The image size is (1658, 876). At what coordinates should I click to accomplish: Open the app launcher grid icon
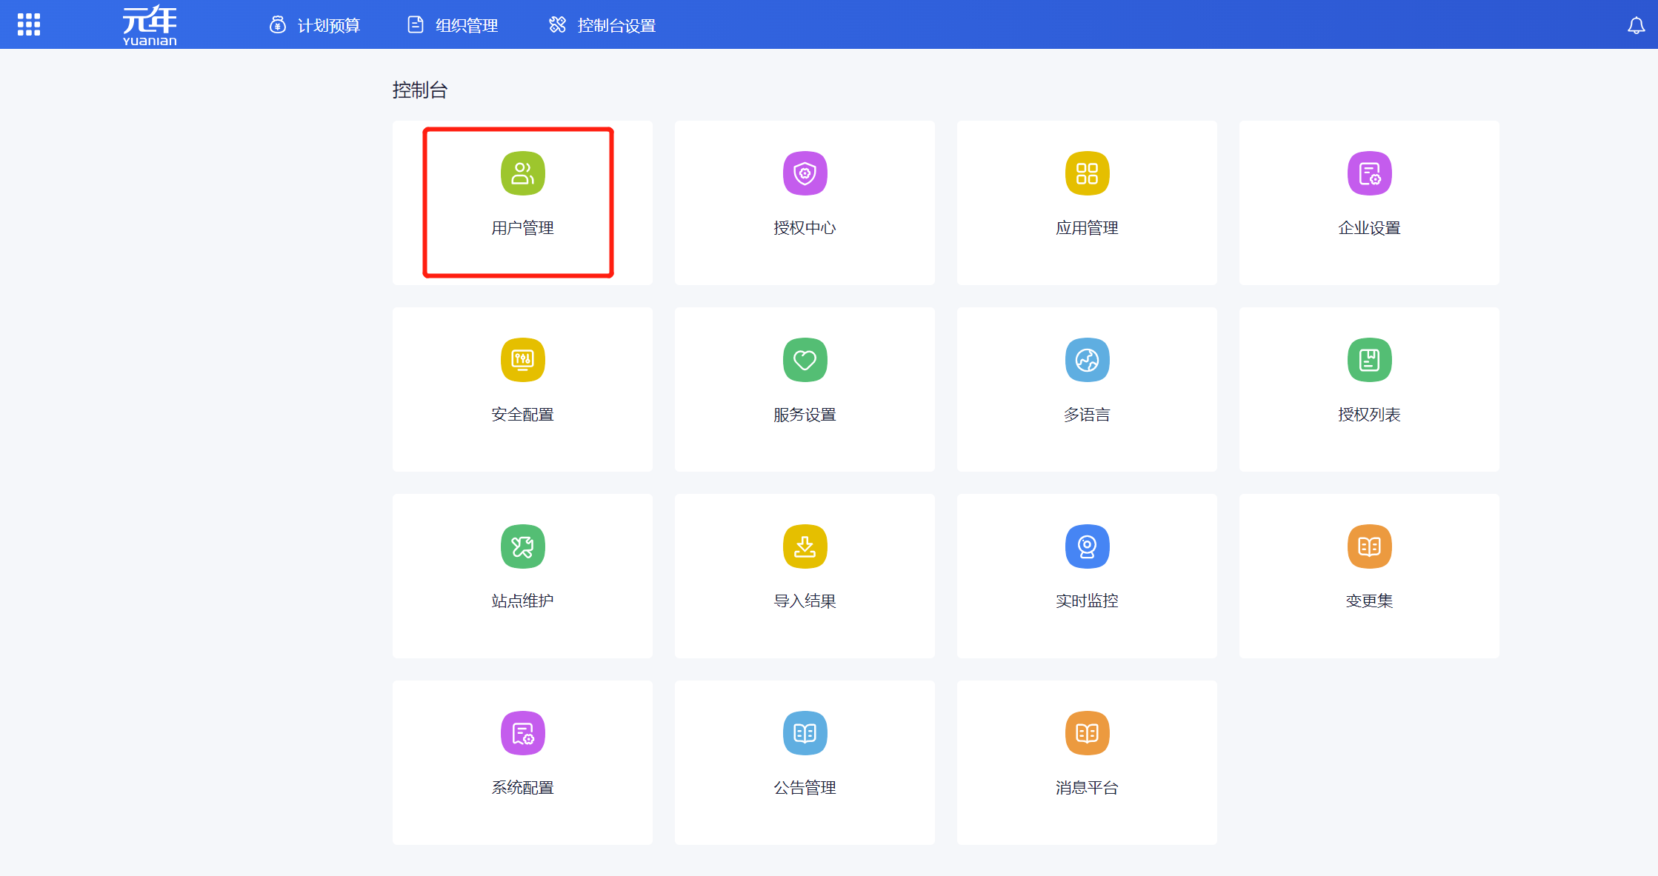click(29, 24)
